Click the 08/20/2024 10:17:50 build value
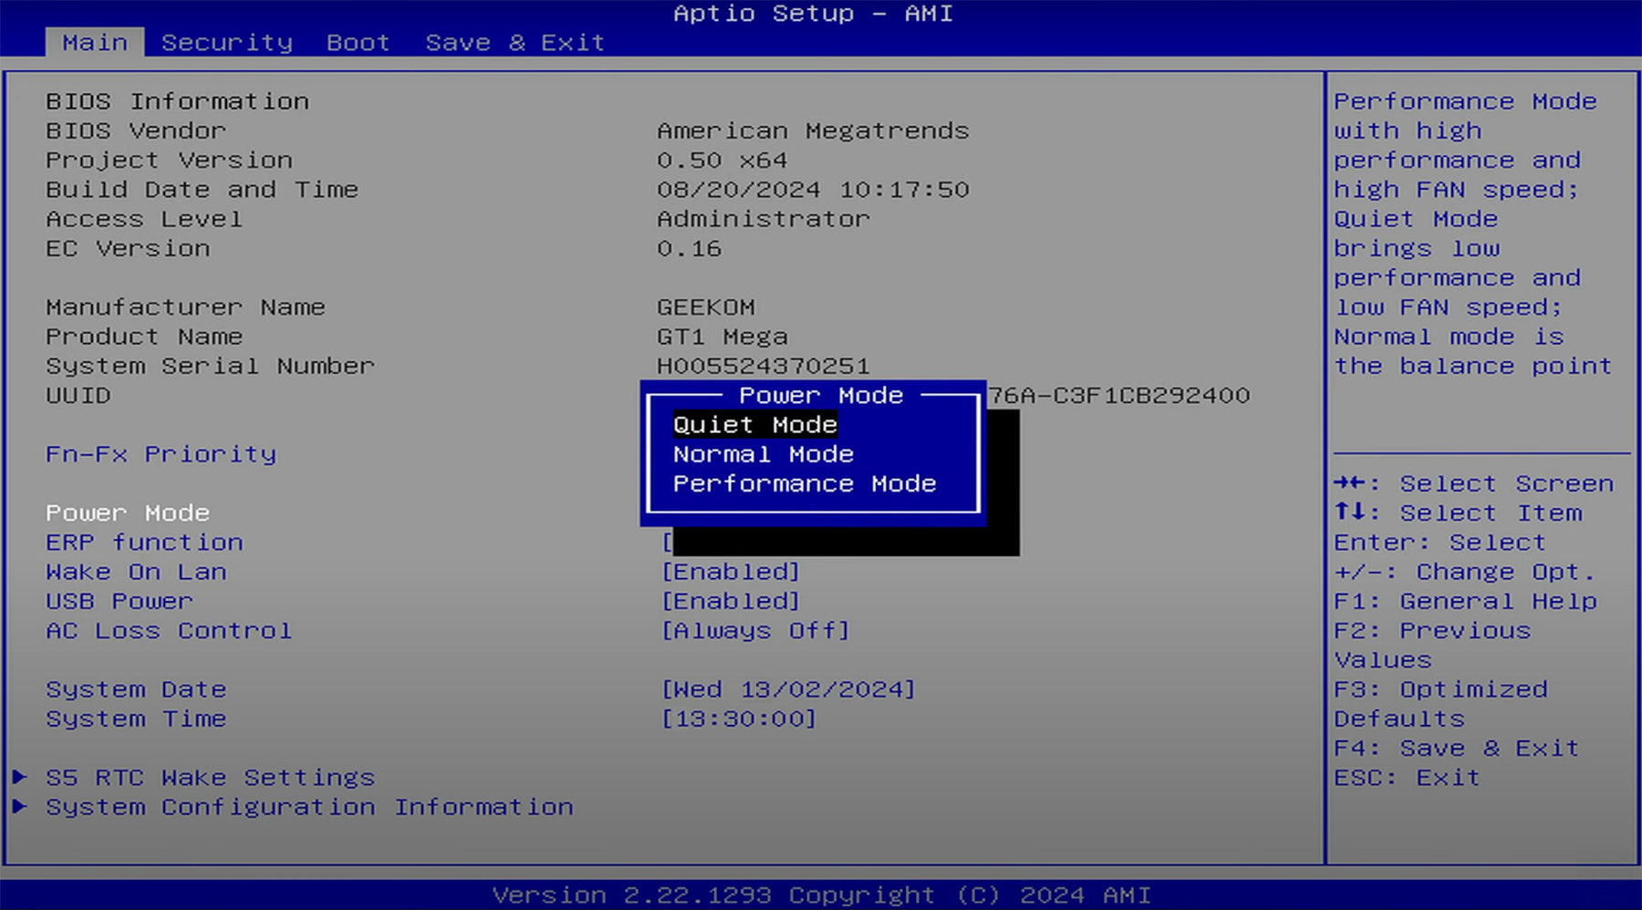Viewport: 1642px width, 910px height. pyautogui.click(x=813, y=190)
